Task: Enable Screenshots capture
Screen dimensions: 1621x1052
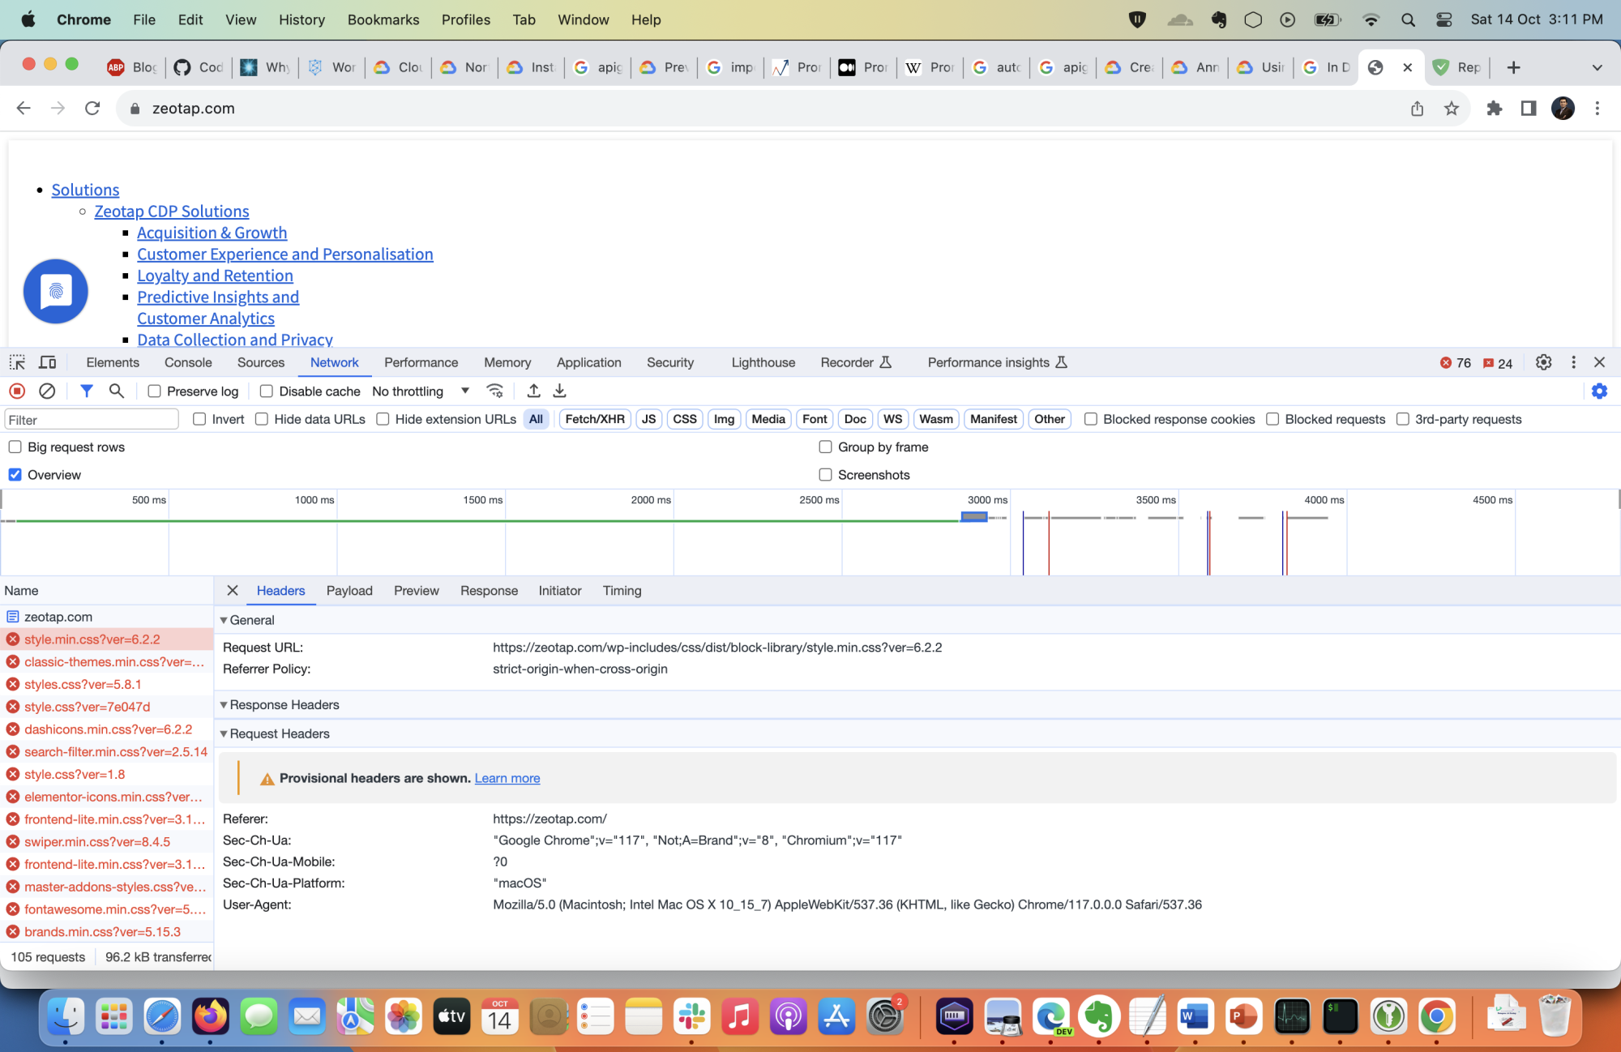Action: 825,474
